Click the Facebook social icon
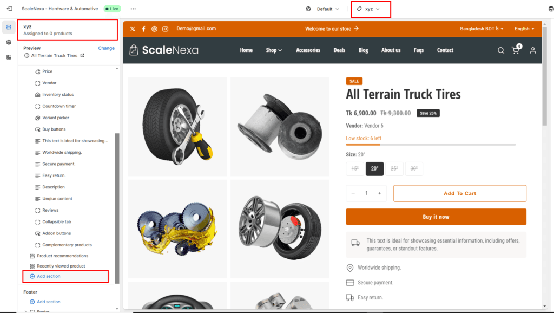 pyautogui.click(x=143, y=29)
